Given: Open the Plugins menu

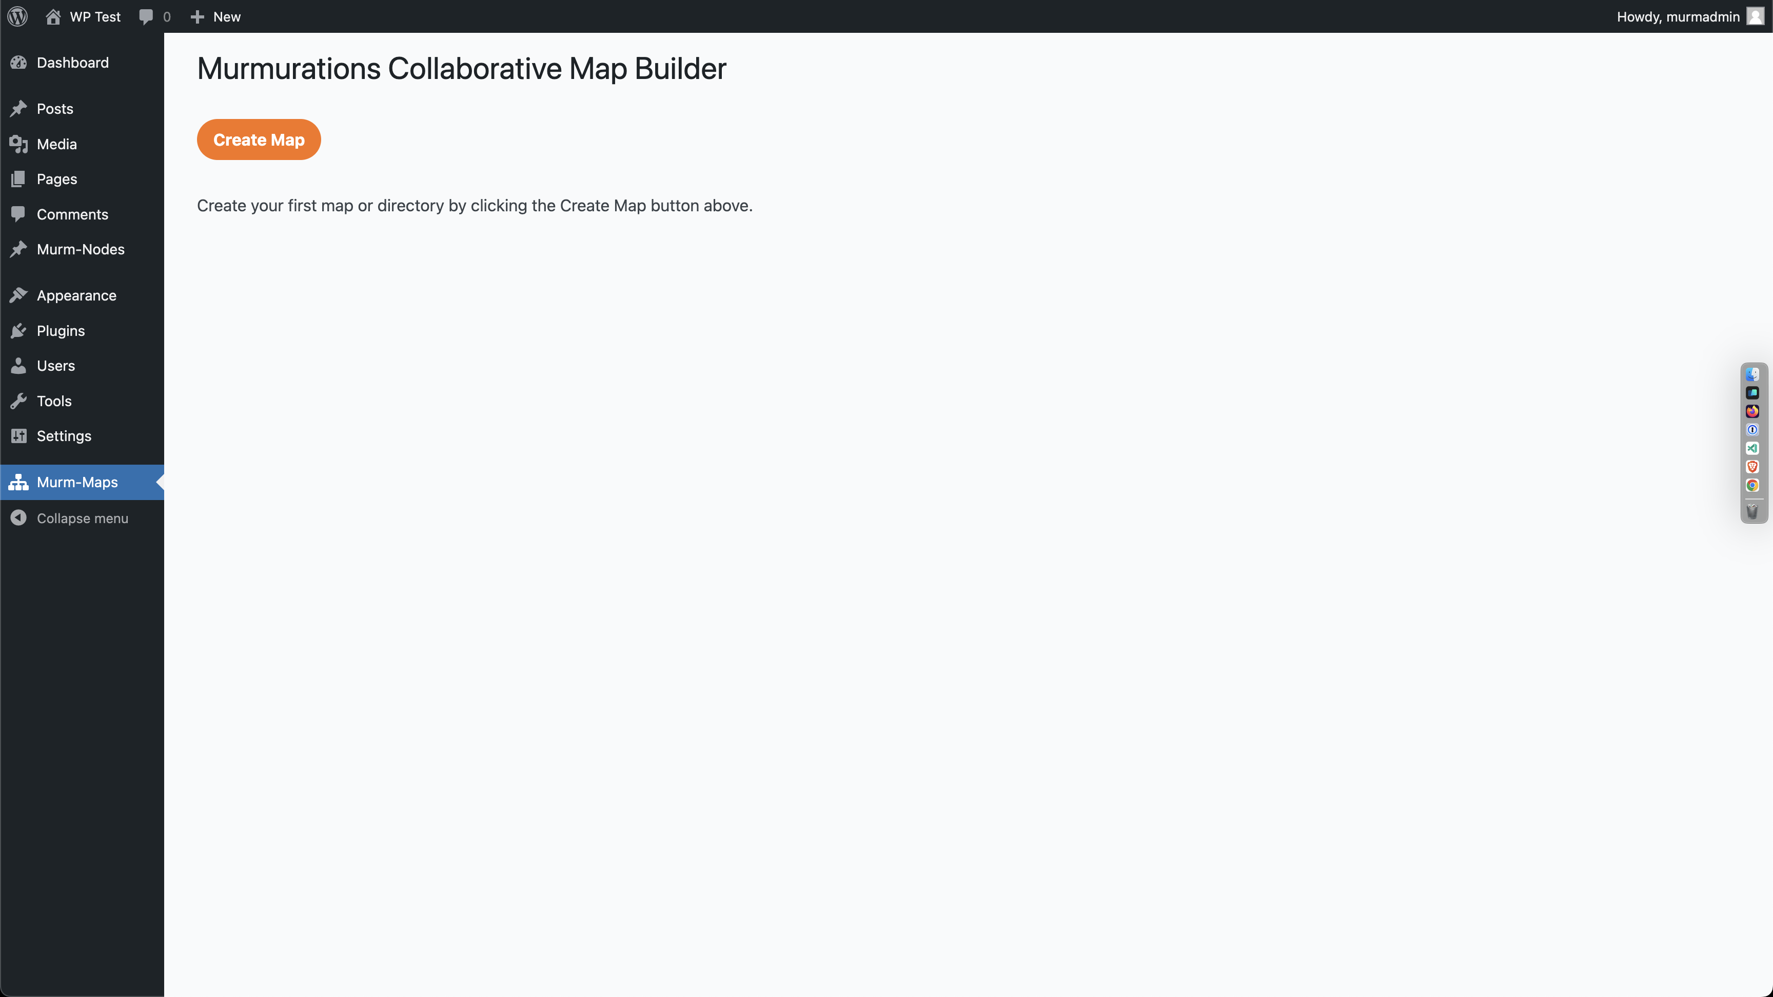Looking at the screenshot, I should tap(61, 331).
